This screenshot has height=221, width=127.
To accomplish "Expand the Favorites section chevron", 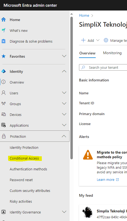I will [64, 56].
